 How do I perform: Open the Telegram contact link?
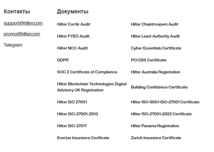tap(13, 45)
